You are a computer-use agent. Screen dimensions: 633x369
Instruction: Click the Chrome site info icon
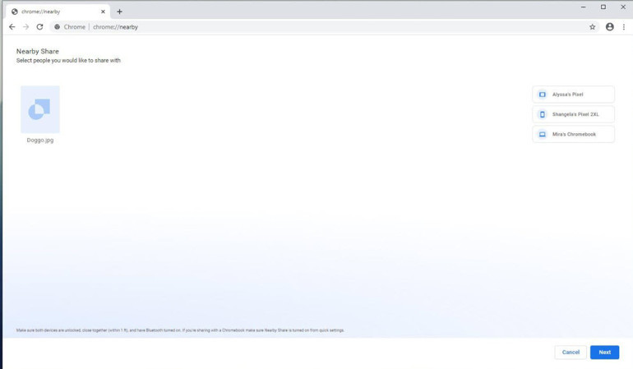[58, 27]
